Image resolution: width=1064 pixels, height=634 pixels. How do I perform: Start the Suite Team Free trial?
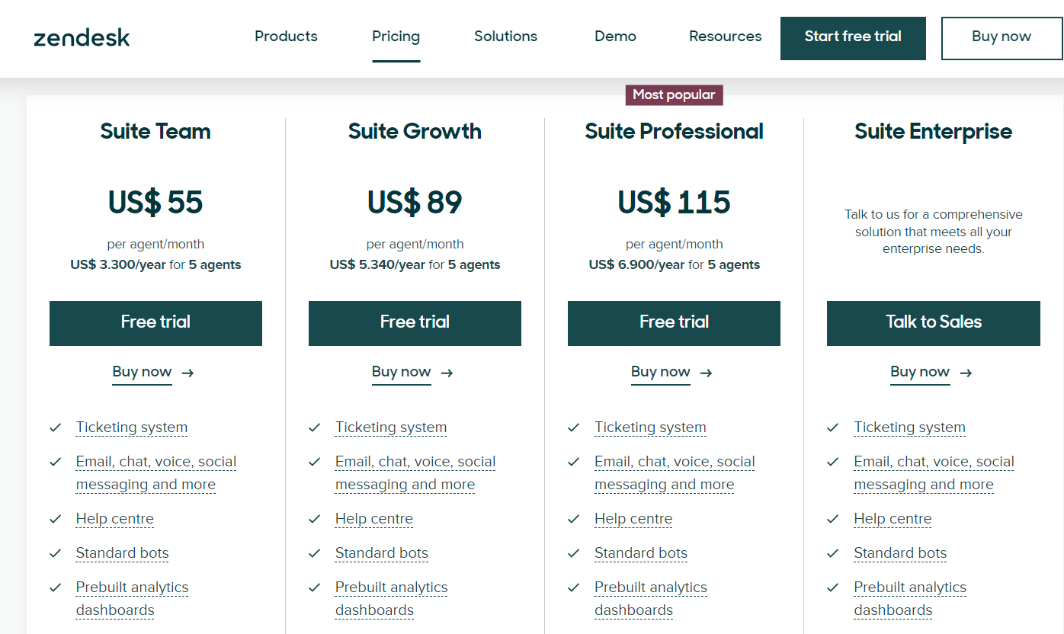[x=155, y=323]
